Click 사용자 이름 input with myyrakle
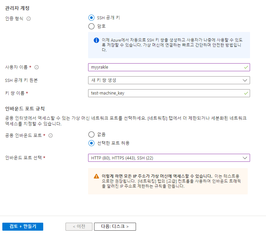266x234 pixels. [x=166, y=67]
